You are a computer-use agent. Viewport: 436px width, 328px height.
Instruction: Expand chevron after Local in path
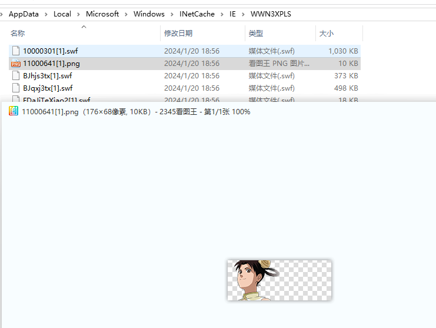pos(78,14)
